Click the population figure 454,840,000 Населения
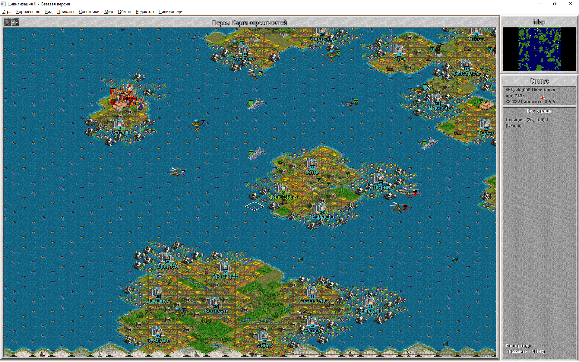This screenshot has height=362, width=579. [x=530, y=90]
